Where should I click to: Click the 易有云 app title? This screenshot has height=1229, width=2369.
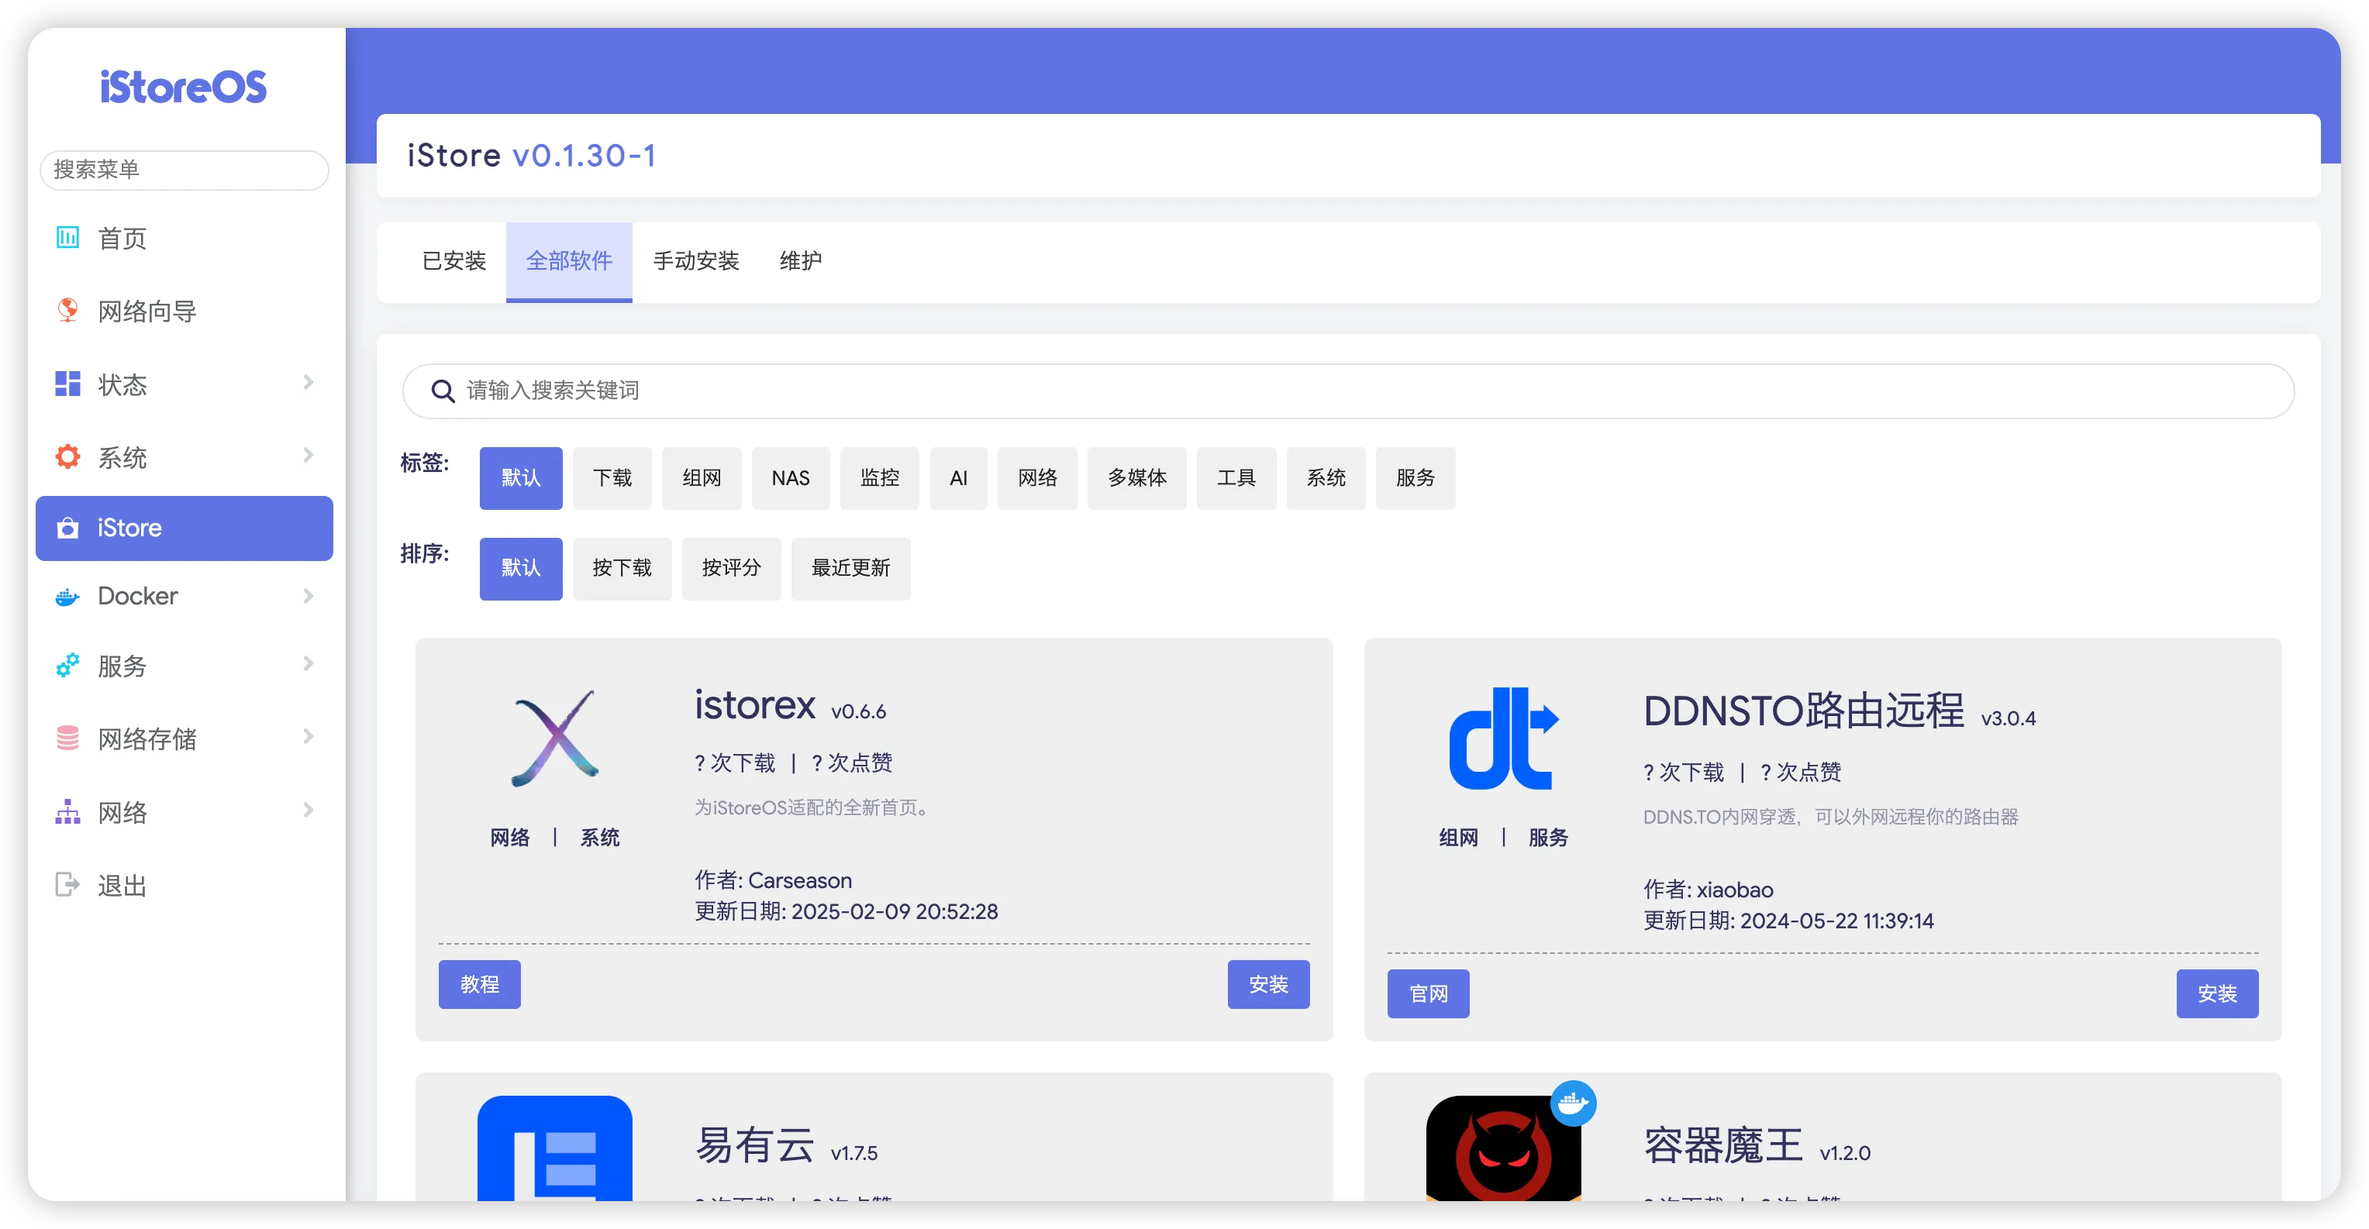tap(755, 1146)
